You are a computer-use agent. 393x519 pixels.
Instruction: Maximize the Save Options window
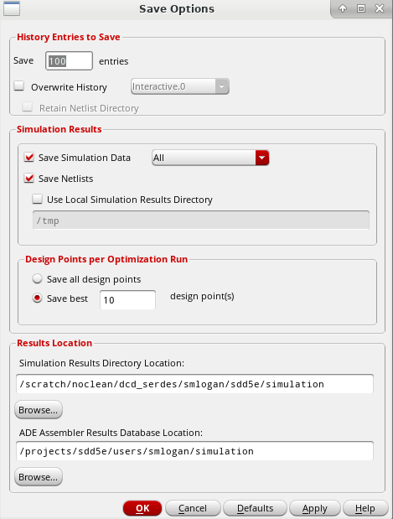(x=361, y=8)
